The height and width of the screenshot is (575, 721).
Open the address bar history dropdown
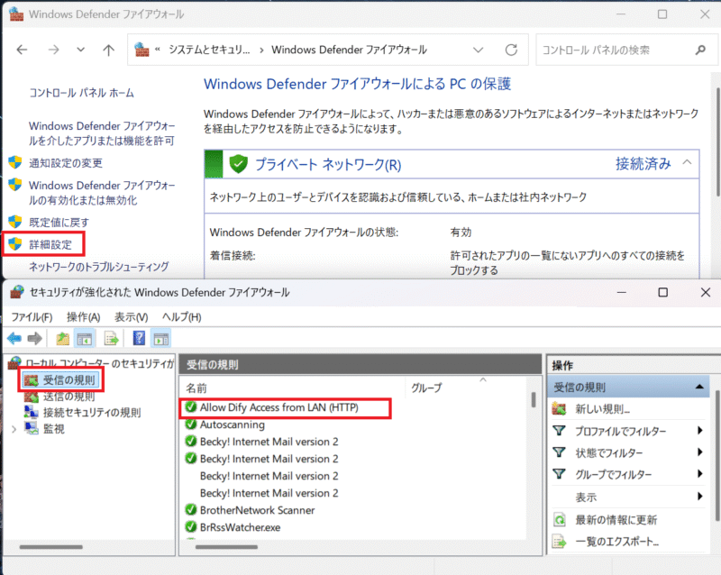[479, 50]
